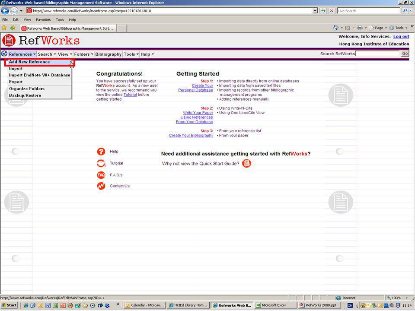
Task: Open the Folders dropdown menu
Action: (x=83, y=54)
